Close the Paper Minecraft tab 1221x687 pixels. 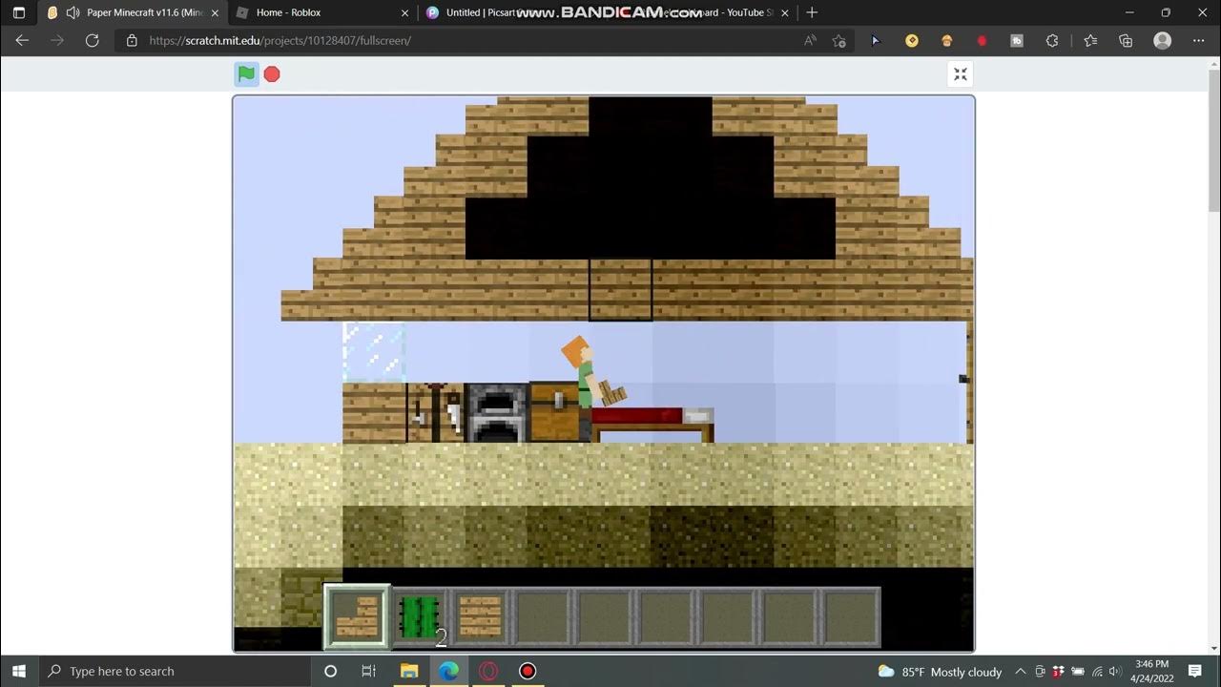tap(215, 12)
